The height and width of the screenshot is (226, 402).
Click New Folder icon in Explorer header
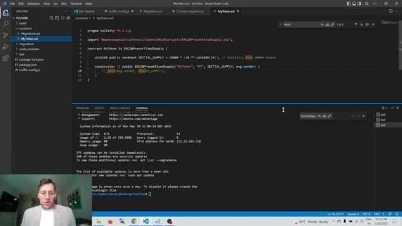57,18
